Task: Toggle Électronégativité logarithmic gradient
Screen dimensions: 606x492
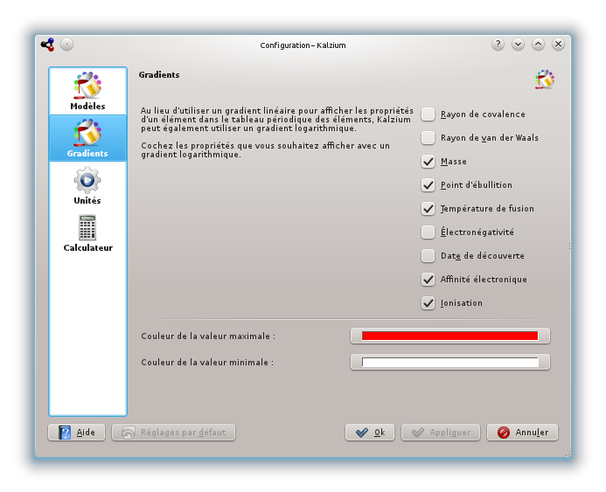Action: pos(428,232)
